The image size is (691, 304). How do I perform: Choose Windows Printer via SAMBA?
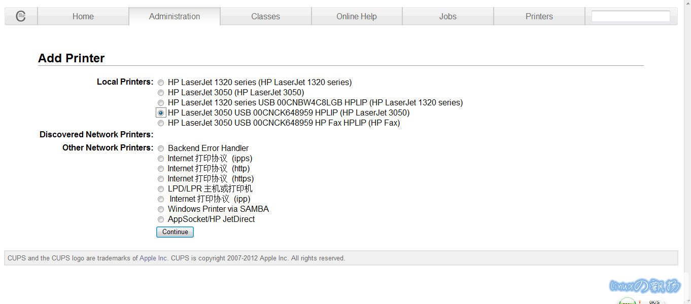(161, 209)
